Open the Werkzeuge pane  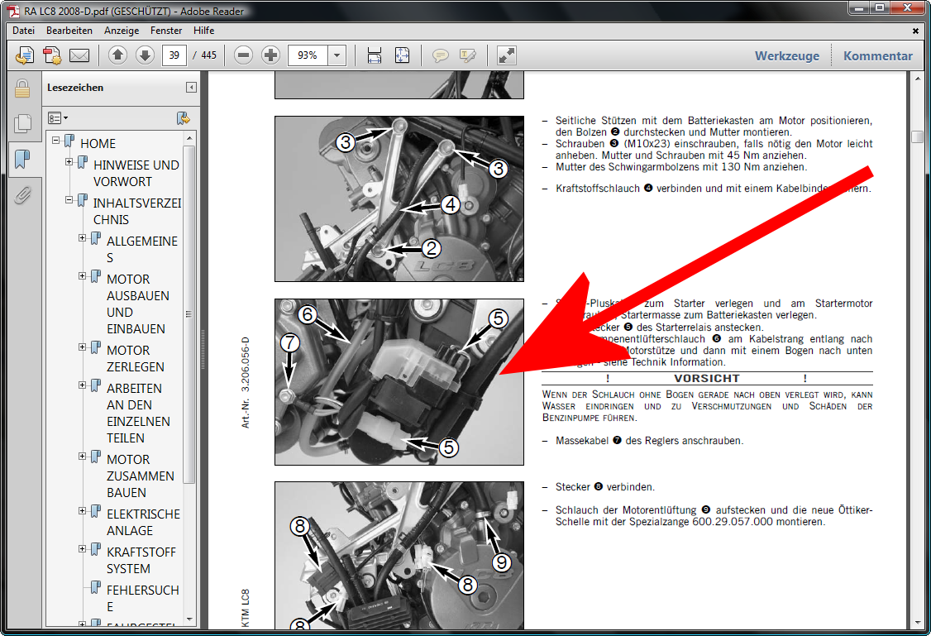(x=786, y=56)
